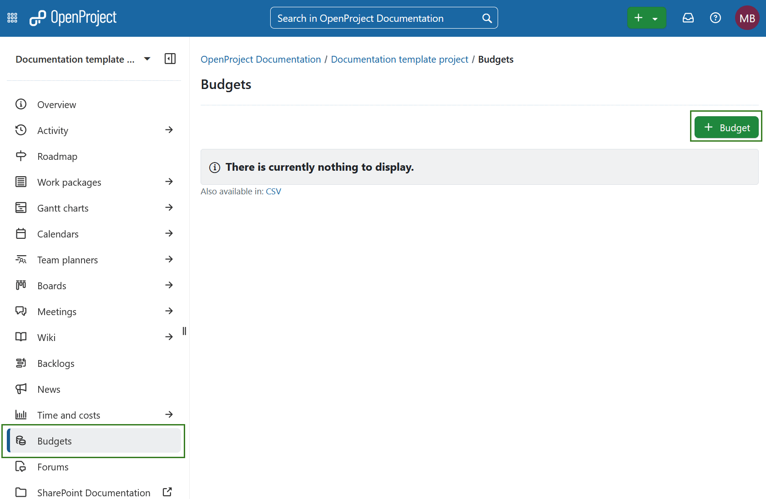Select the Gantt charts module icon
This screenshot has width=766, height=499.
point(21,208)
